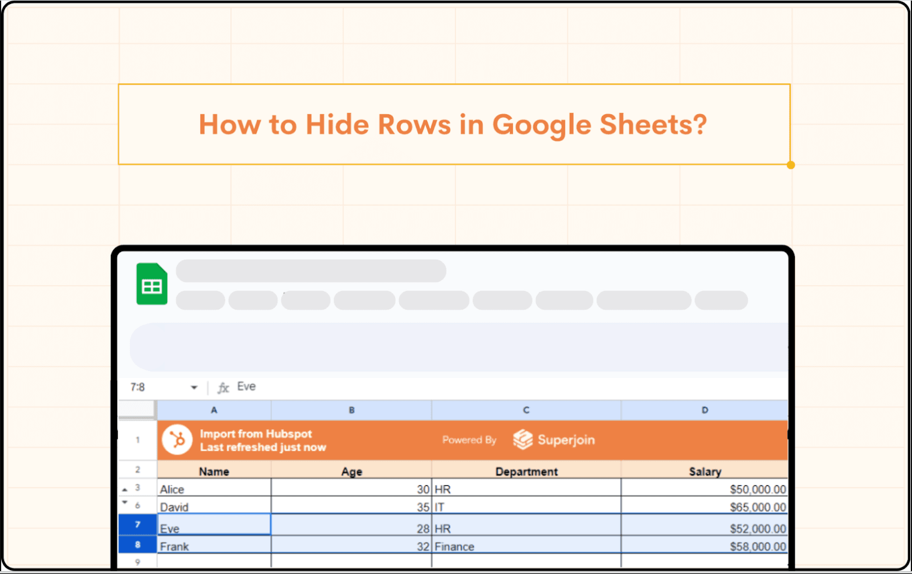The height and width of the screenshot is (574, 912).
Task: Select row 7 header
Action: [137, 525]
